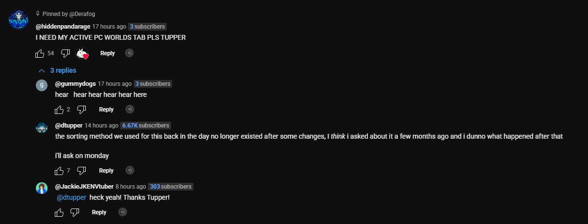
Task: Like the hiddenpandarage pinned comment
Action: coord(40,53)
